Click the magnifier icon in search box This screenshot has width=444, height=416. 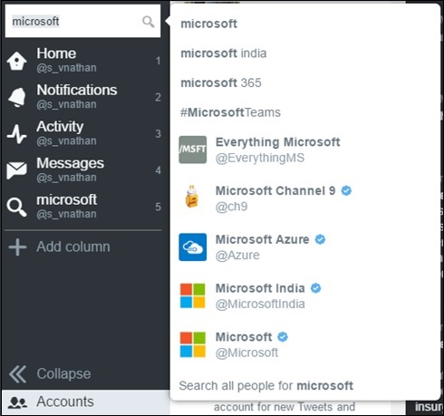148,22
